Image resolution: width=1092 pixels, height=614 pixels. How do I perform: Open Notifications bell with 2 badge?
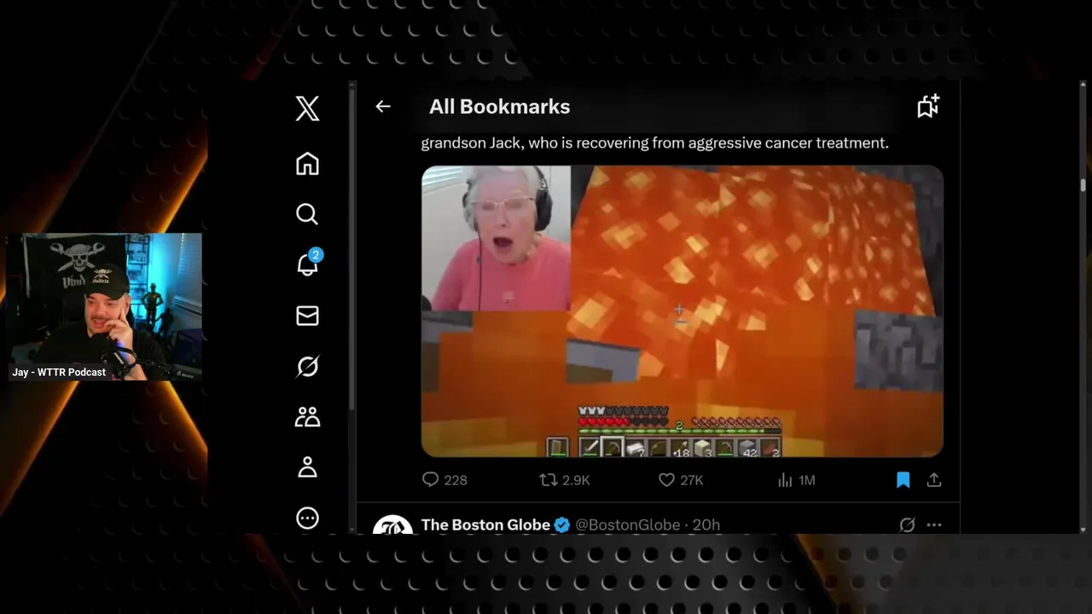[x=308, y=264]
